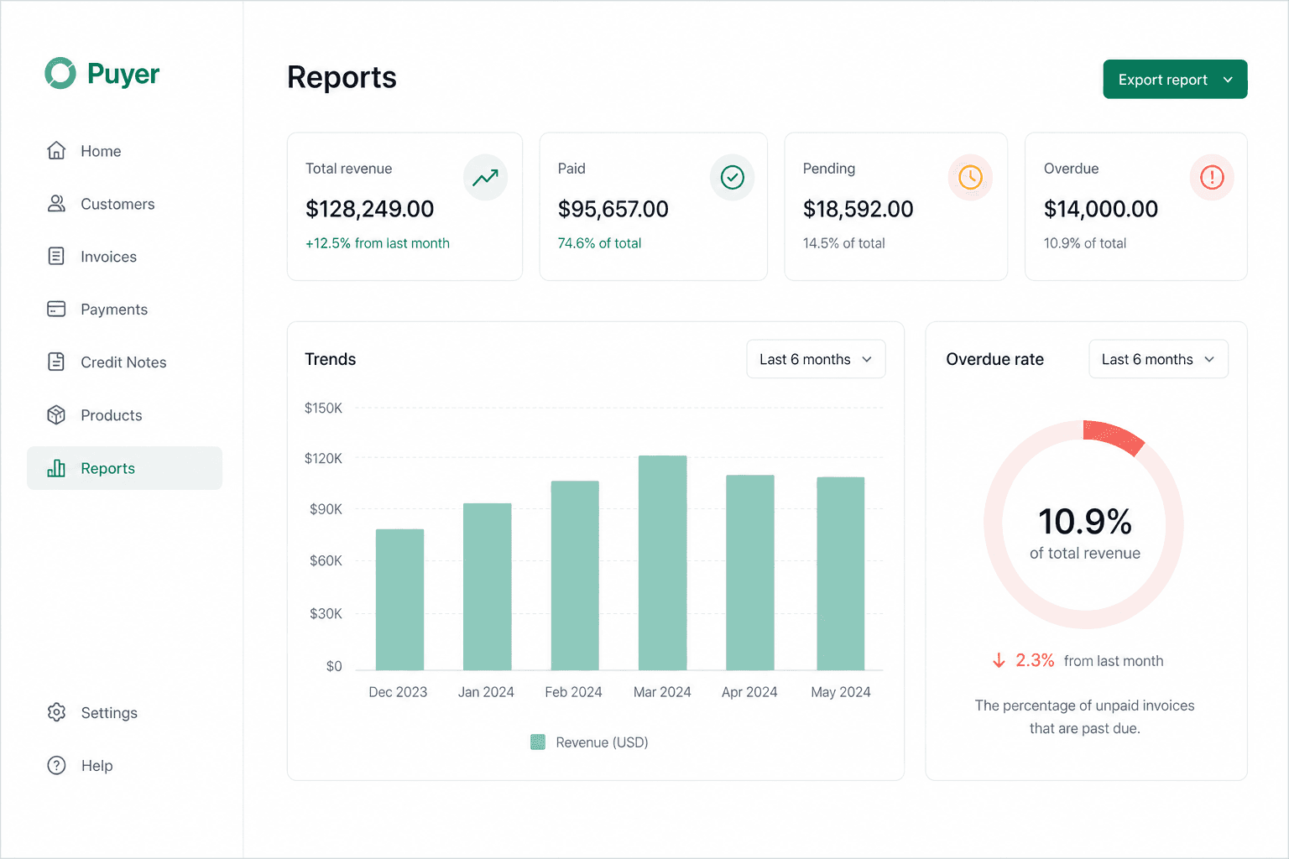This screenshot has width=1289, height=859.
Task: Click the Help question-mark icon
Action: 56,765
